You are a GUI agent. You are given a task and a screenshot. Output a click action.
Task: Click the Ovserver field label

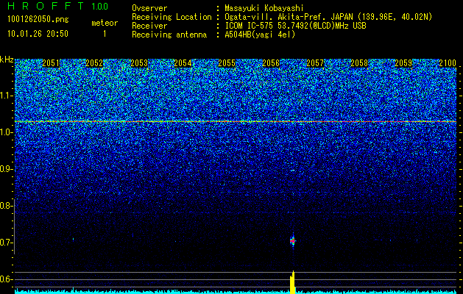pyautogui.click(x=149, y=8)
